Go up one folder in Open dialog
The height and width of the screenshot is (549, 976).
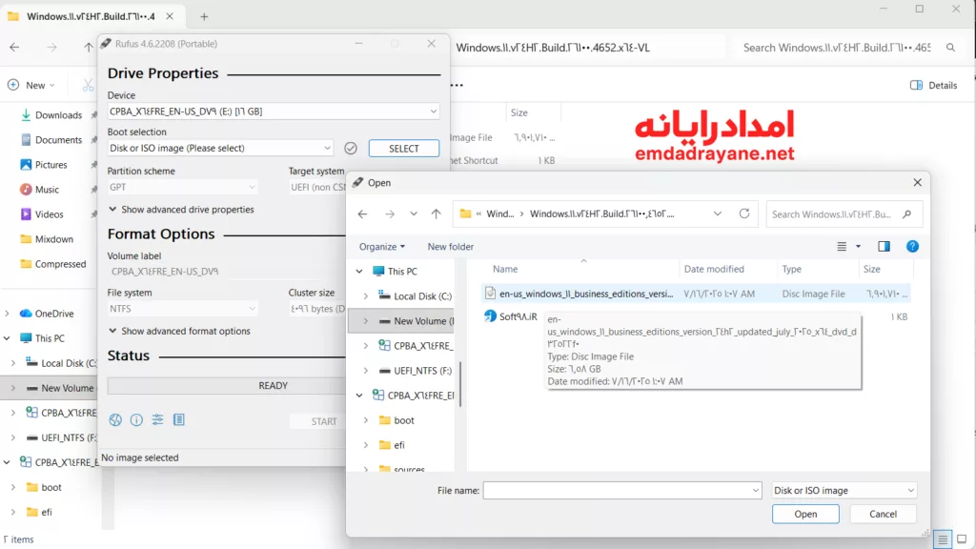[x=437, y=214]
